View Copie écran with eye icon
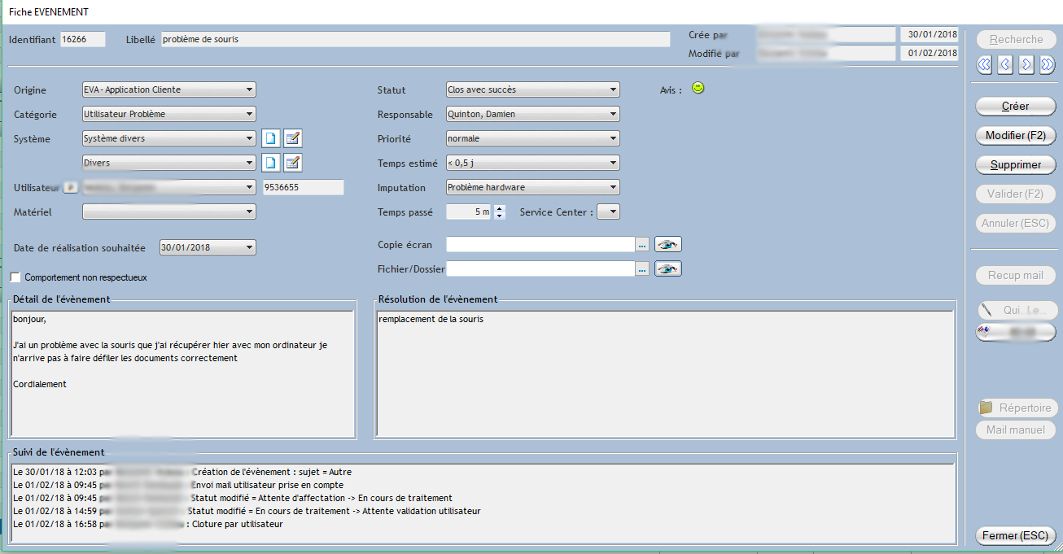Image resolution: width=1063 pixels, height=554 pixels. click(x=668, y=244)
